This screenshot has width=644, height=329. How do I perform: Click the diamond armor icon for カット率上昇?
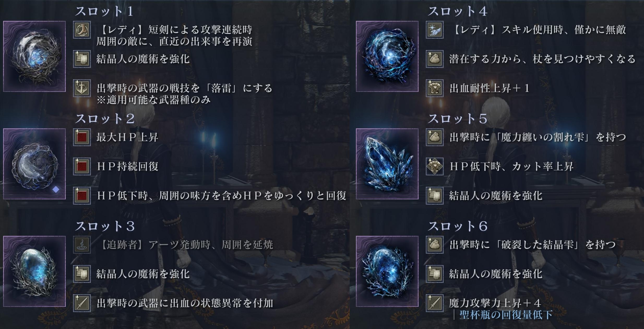coord(435,166)
